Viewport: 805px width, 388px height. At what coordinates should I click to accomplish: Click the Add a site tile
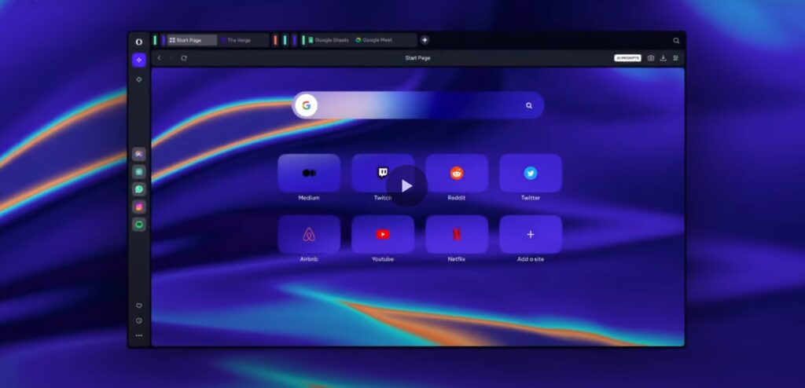(x=531, y=234)
